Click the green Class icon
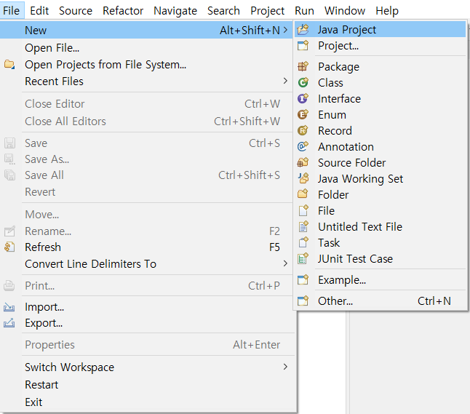This screenshot has height=414, width=470. (303, 82)
